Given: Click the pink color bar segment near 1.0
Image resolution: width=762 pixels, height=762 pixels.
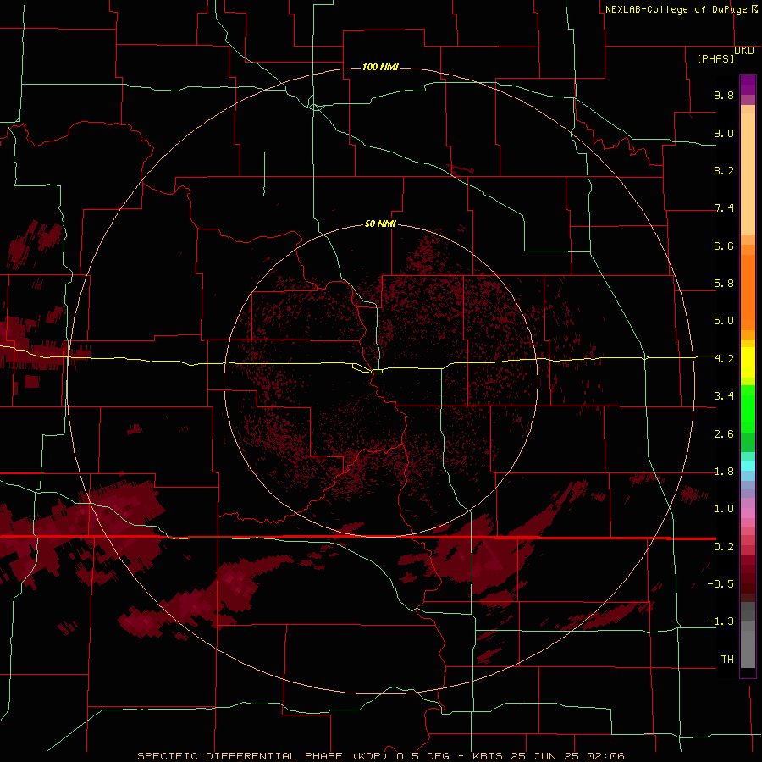Looking at the screenshot, I should coord(748,513).
